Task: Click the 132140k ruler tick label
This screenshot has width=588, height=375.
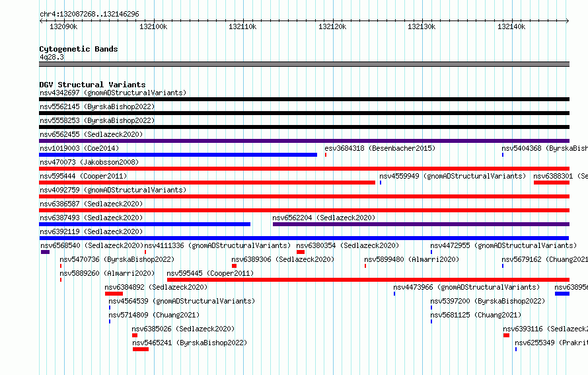Action: (x=511, y=26)
